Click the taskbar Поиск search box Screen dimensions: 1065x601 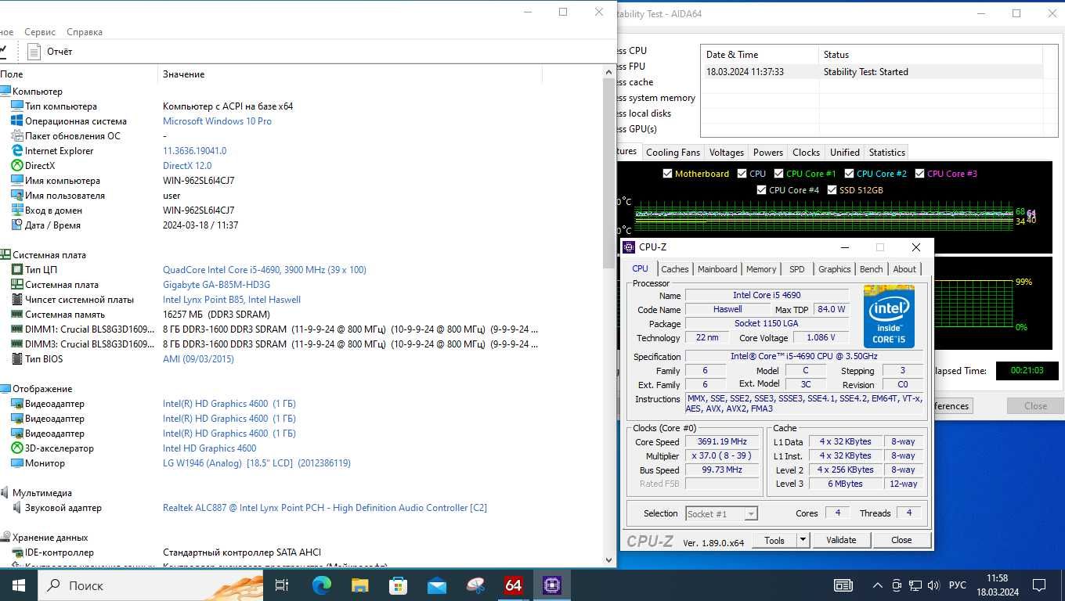point(151,585)
